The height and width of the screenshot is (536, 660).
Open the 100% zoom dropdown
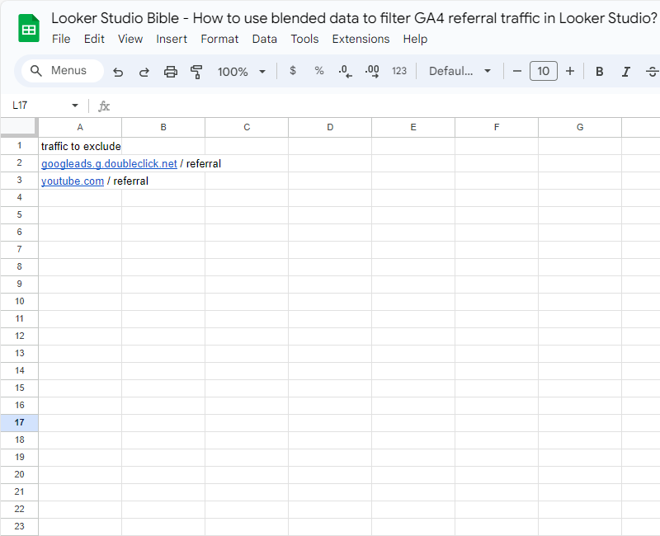coord(242,72)
